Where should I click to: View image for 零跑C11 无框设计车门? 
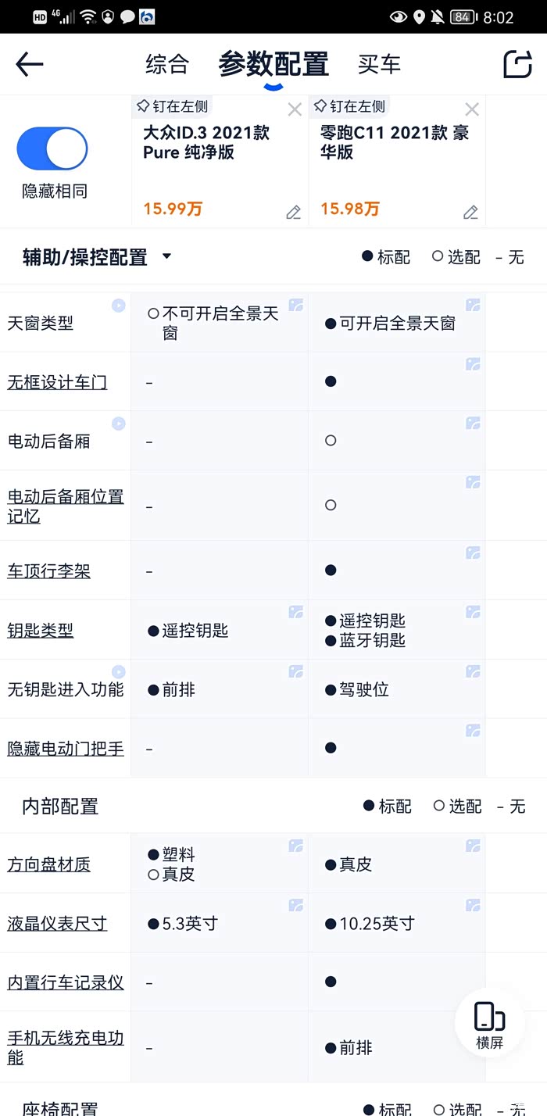[473, 364]
